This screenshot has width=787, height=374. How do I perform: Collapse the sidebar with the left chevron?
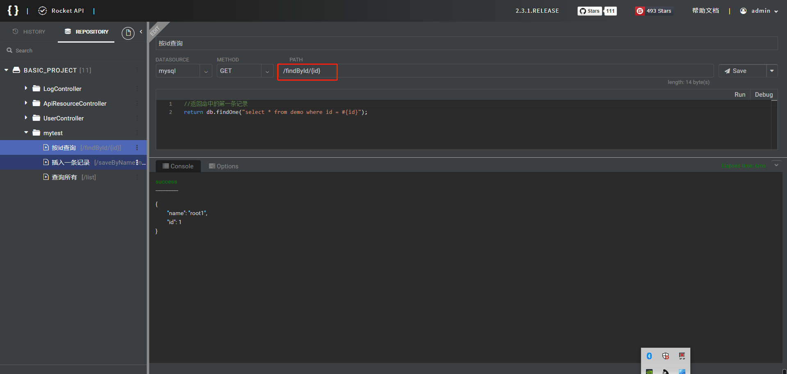(141, 32)
